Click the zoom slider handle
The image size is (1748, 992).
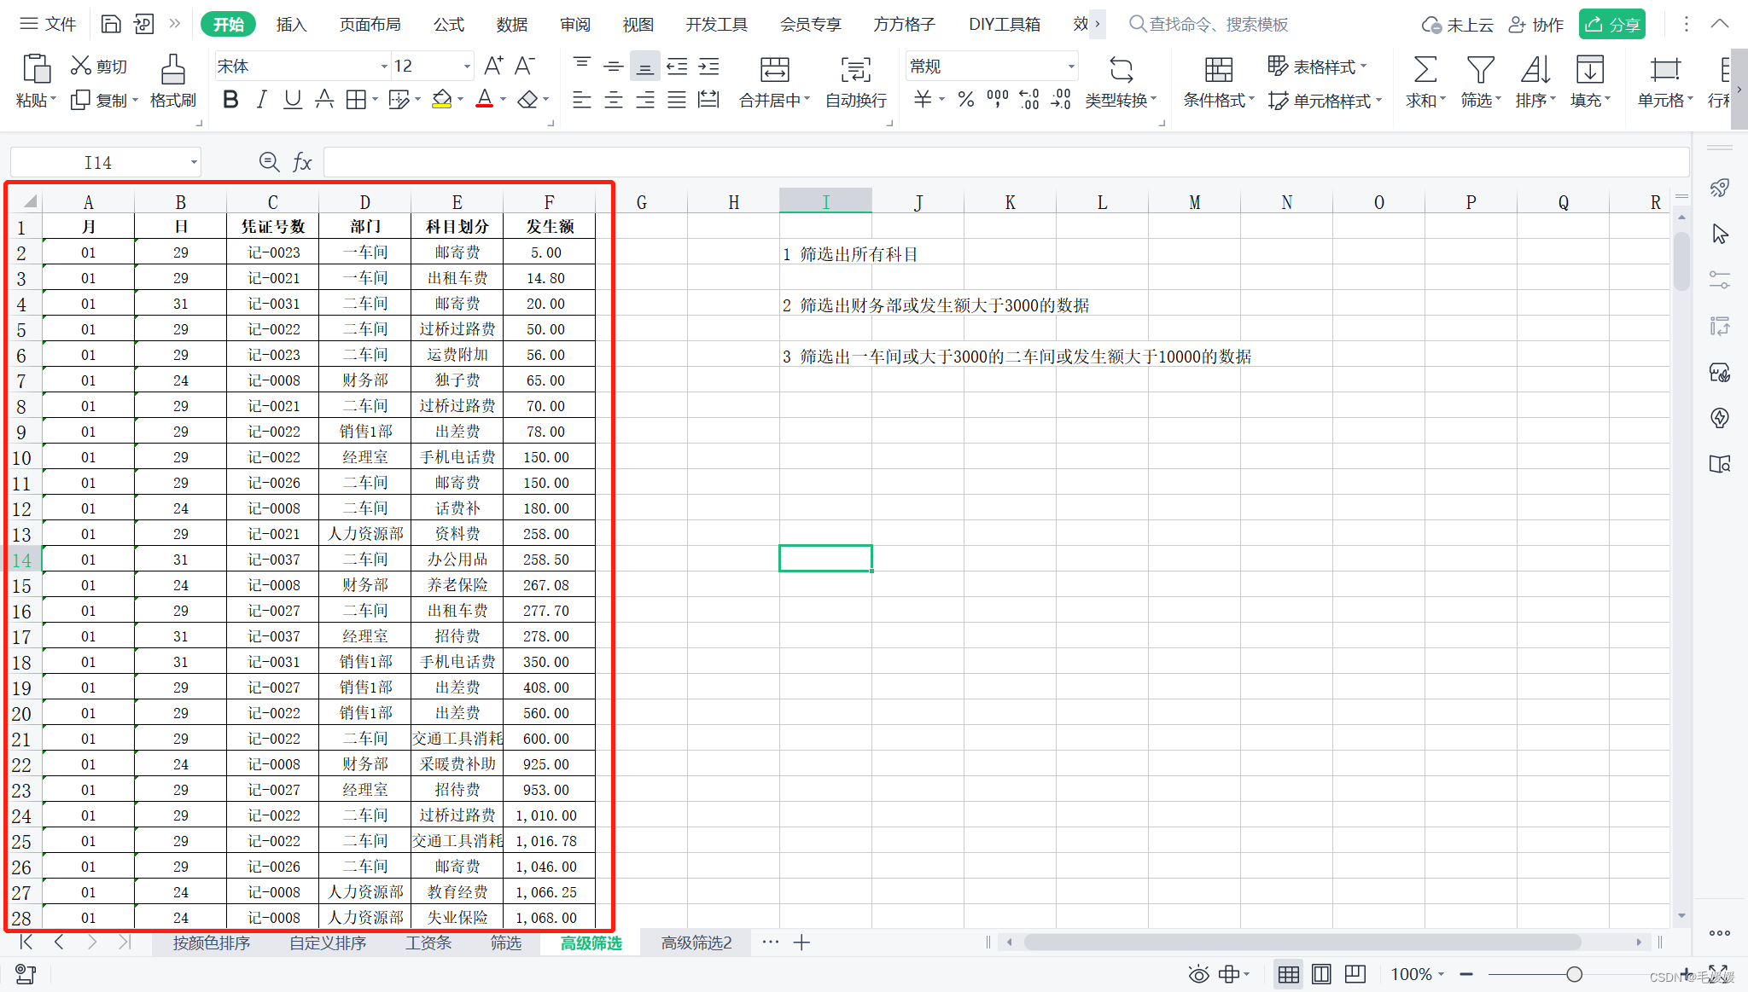[1574, 974]
